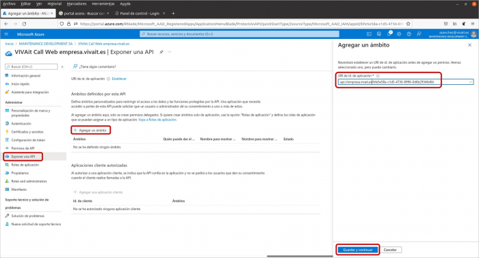Close the Panel de control Login tab
The width and height of the screenshot is (479, 258).
(164, 14)
